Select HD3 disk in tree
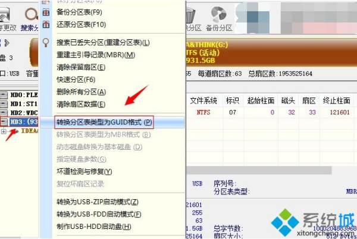The image size is (357, 239). point(24,122)
